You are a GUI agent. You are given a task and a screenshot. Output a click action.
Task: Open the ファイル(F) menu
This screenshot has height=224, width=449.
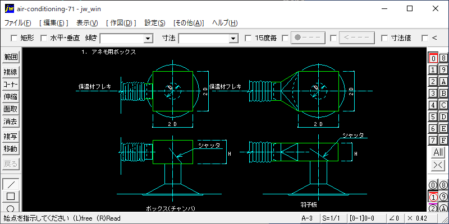pyautogui.click(x=18, y=23)
